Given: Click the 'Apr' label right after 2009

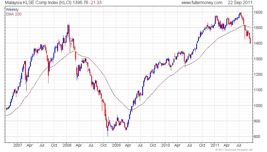Looking at the screenshot, I should tap(128, 145).
